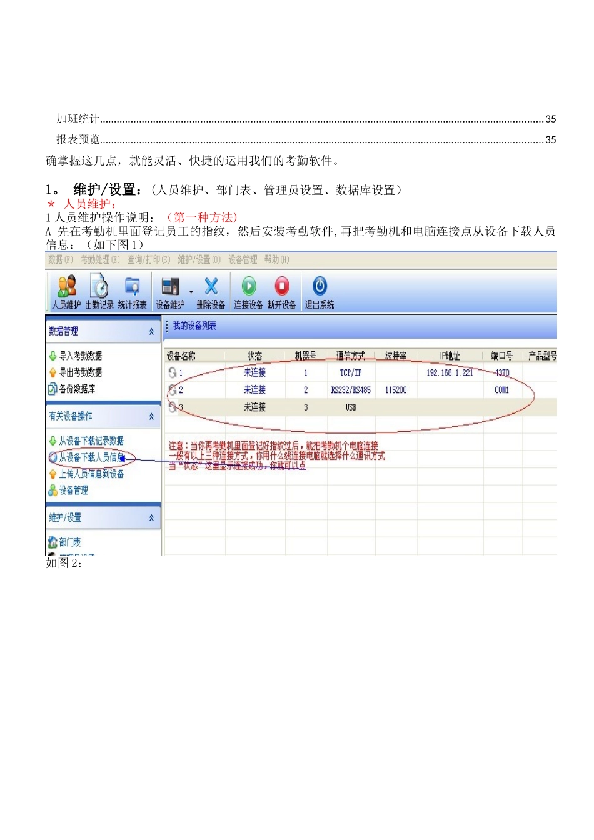
Task: Select the device 1 row icon
Action: [172, 373]
